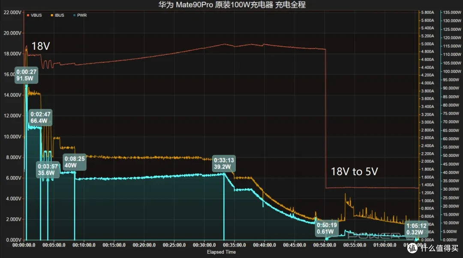The height and width of the screenshot is (258, 463).
Task: Toggle the VBUS series in the legend
Action: (x=34, y=15)
